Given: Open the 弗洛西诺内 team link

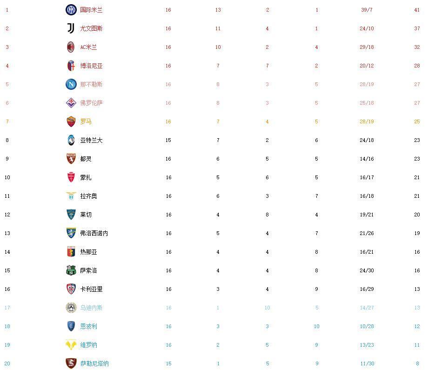Looking at the screenshot, I should (x=94, y=233).
